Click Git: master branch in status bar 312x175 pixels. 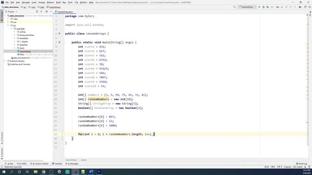coord(298,167)
